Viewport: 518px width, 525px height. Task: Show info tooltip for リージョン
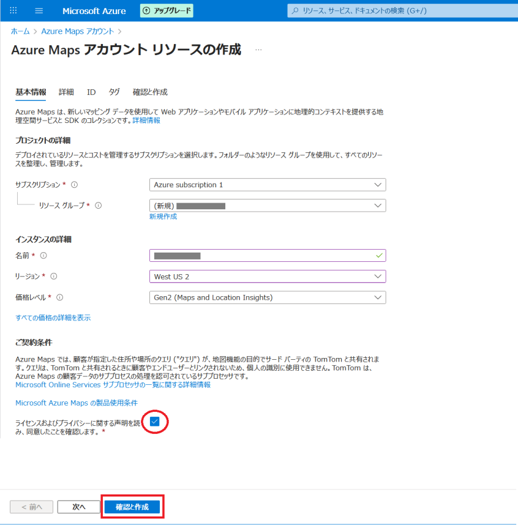[54, 276]
